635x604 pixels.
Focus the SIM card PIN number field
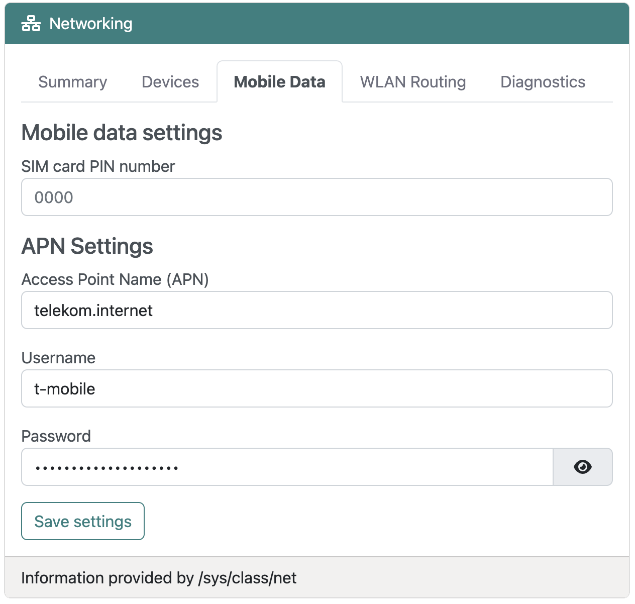click(317, 197)
